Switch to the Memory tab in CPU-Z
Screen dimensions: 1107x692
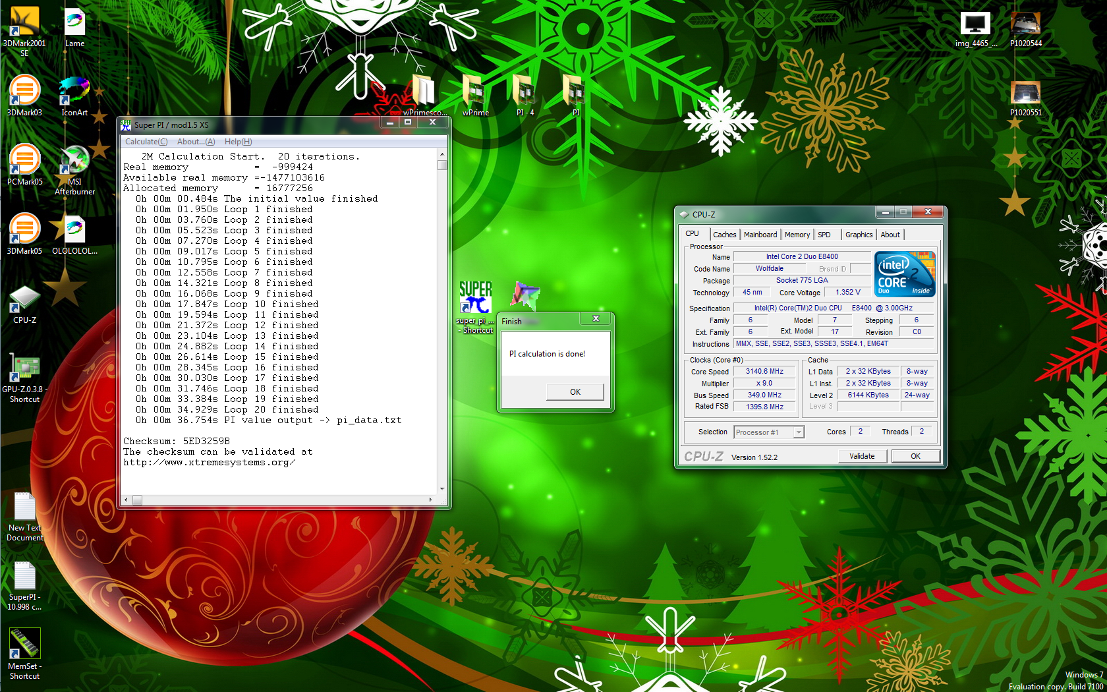click(797, 235)
